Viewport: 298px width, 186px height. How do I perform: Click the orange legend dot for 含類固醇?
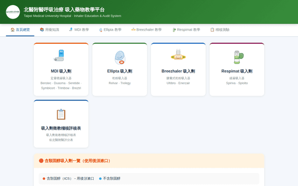click(44, 179)
